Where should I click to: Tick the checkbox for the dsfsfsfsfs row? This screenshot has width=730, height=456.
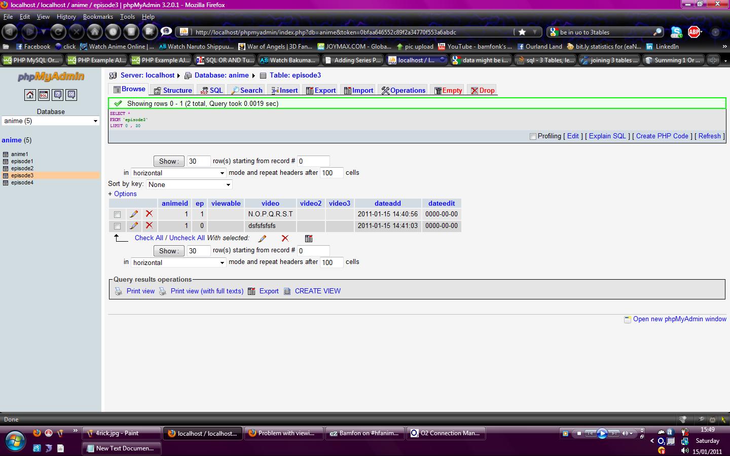(x=118, y=226)
